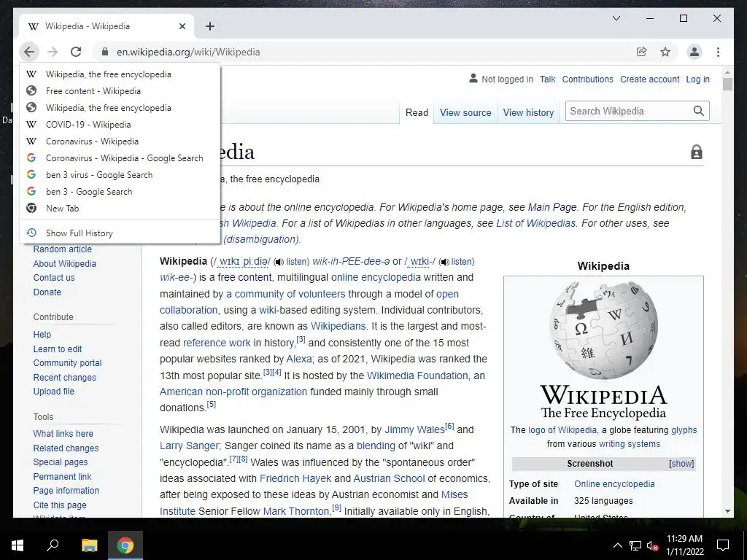This screenshot has height=560, width=747.
Task: Bookmark this page with the star
Action: 665,52
